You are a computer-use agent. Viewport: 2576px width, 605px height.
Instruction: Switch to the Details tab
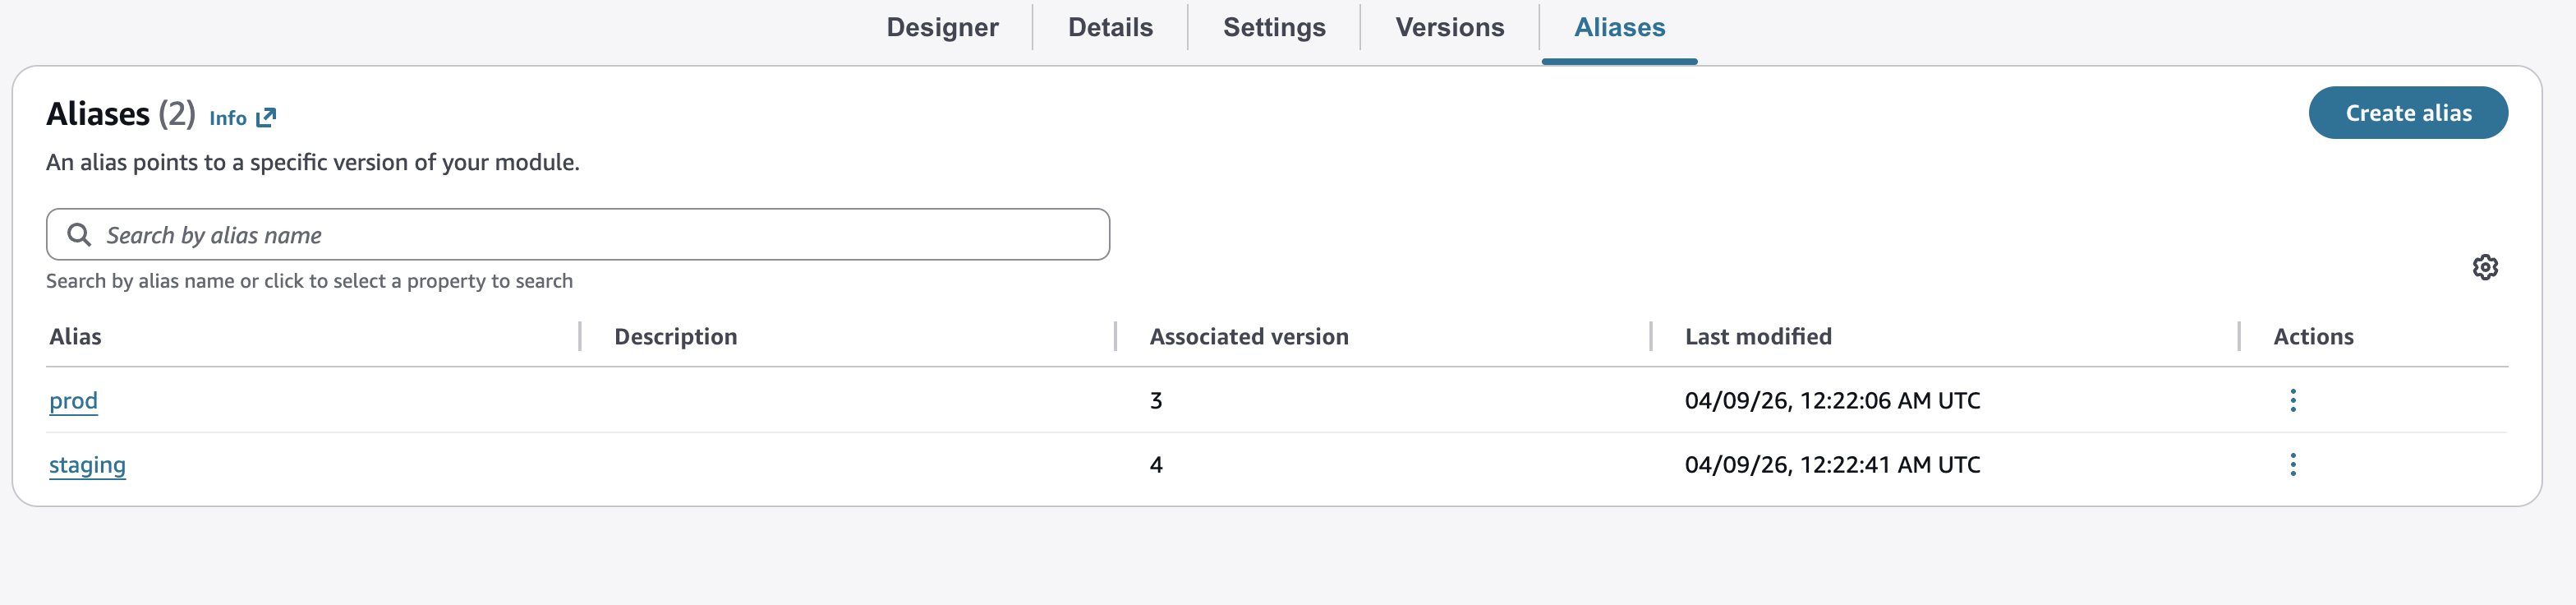tap(1110, 27)
